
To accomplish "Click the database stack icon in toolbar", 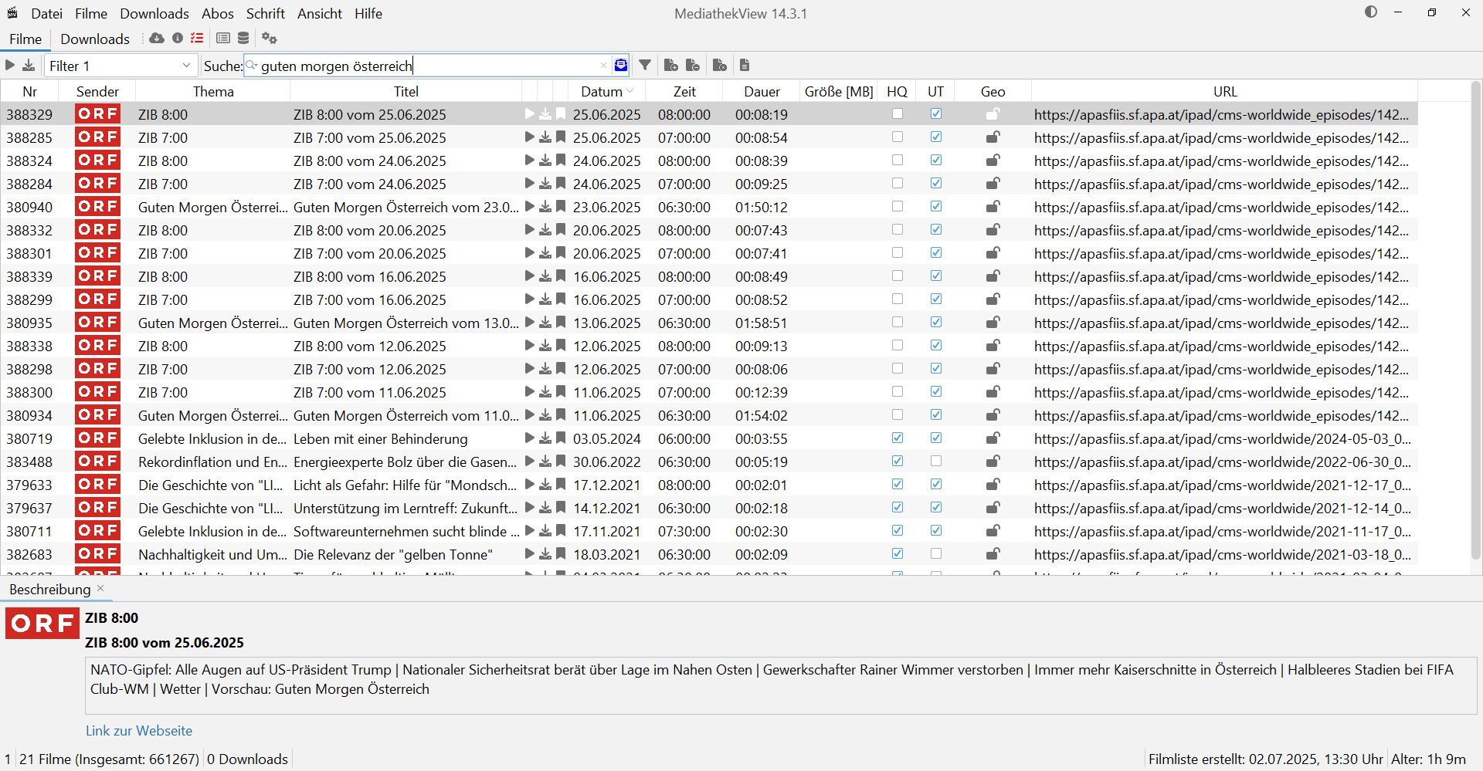I will click(243, 38).
